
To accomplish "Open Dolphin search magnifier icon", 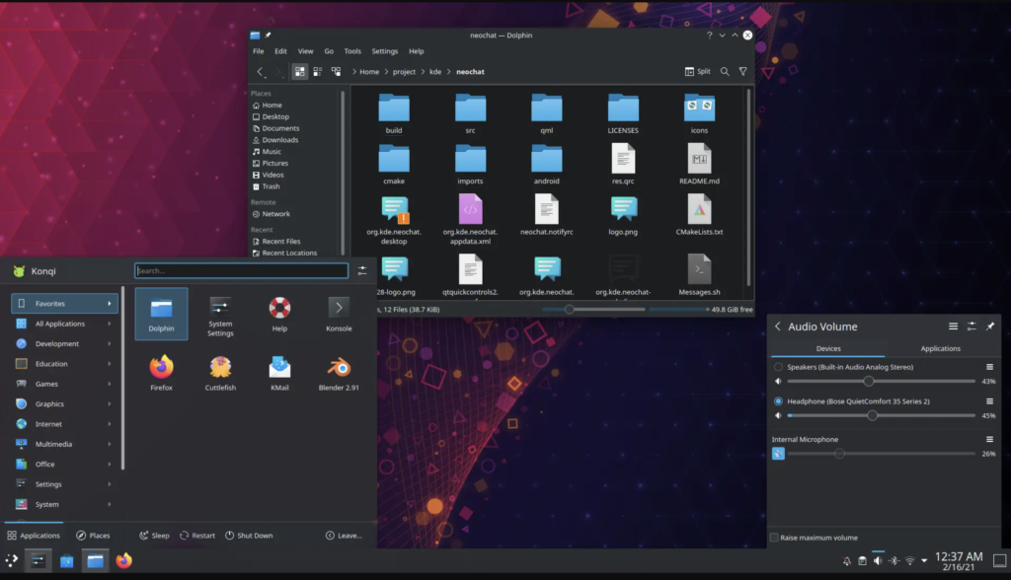I will pyautogui.click(x=725, y=72).
